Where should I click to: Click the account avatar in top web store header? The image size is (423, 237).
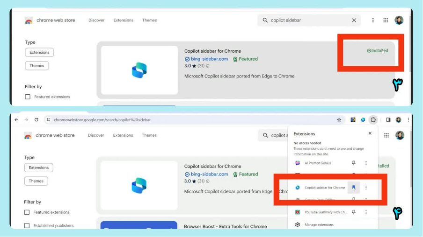[399, 20]
